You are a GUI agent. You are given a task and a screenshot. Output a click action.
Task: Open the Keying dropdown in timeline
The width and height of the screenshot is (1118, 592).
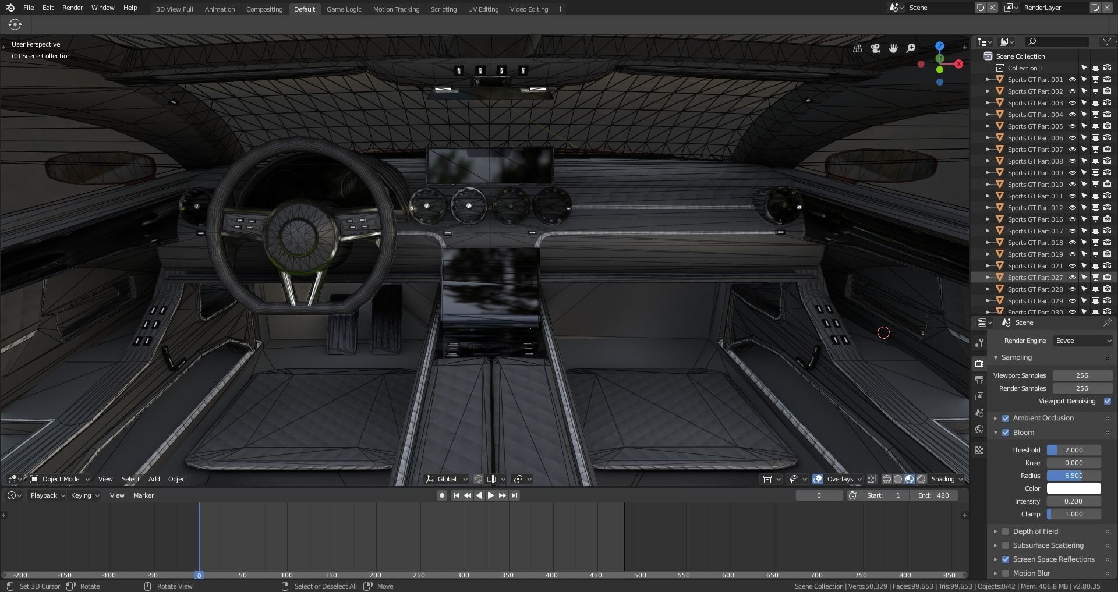pos(84,495)
